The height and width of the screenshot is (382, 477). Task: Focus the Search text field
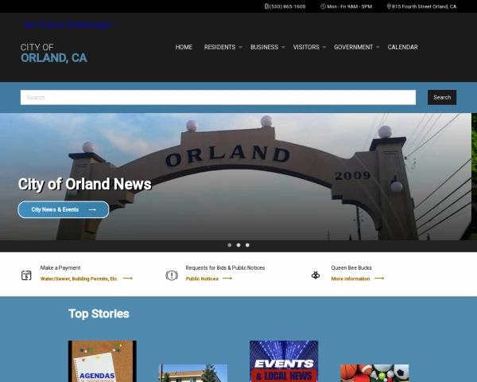tap(218, 97)
